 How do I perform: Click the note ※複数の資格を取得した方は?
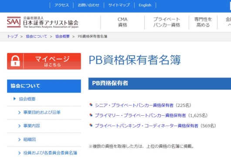pos(141,146)
